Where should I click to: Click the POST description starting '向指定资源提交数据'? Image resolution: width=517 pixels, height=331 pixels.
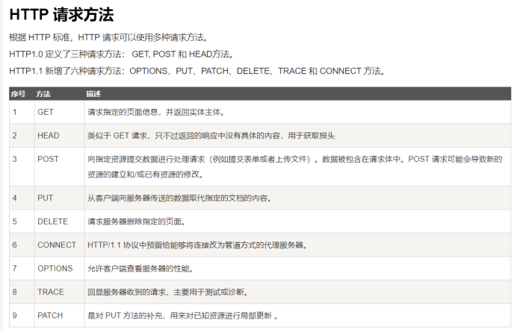[x=295, y=167]
